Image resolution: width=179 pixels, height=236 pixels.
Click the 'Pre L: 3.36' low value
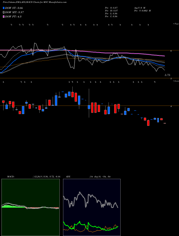[111, 14]
